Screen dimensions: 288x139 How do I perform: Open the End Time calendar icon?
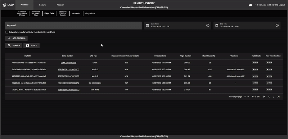217,25
